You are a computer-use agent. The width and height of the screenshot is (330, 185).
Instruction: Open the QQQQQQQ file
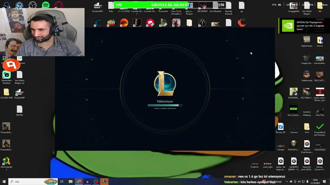pyautogui.click(x=320, y=147)
